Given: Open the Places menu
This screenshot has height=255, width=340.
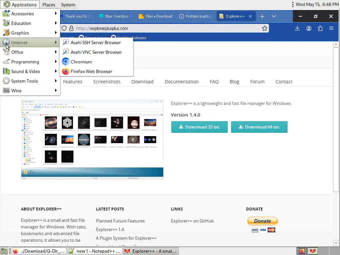Looking at the screenshot, I should point(49,5).
